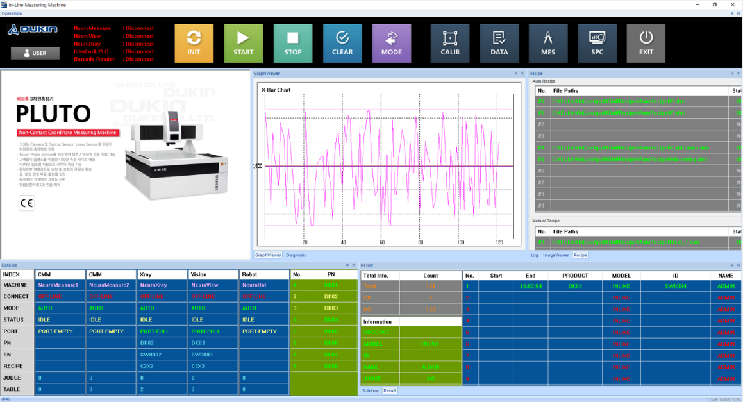Hit the STOP button

coord(293,44)
